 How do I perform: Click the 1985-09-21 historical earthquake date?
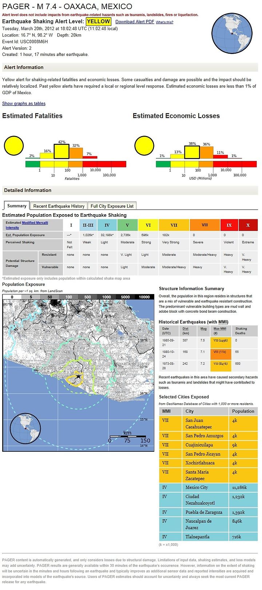click(168, 342)
